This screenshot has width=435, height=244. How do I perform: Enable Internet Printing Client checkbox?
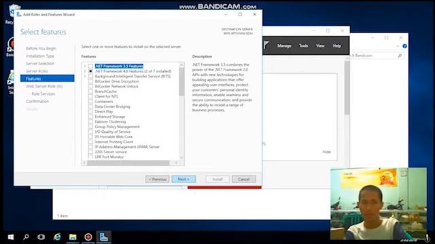coord(90,142)
